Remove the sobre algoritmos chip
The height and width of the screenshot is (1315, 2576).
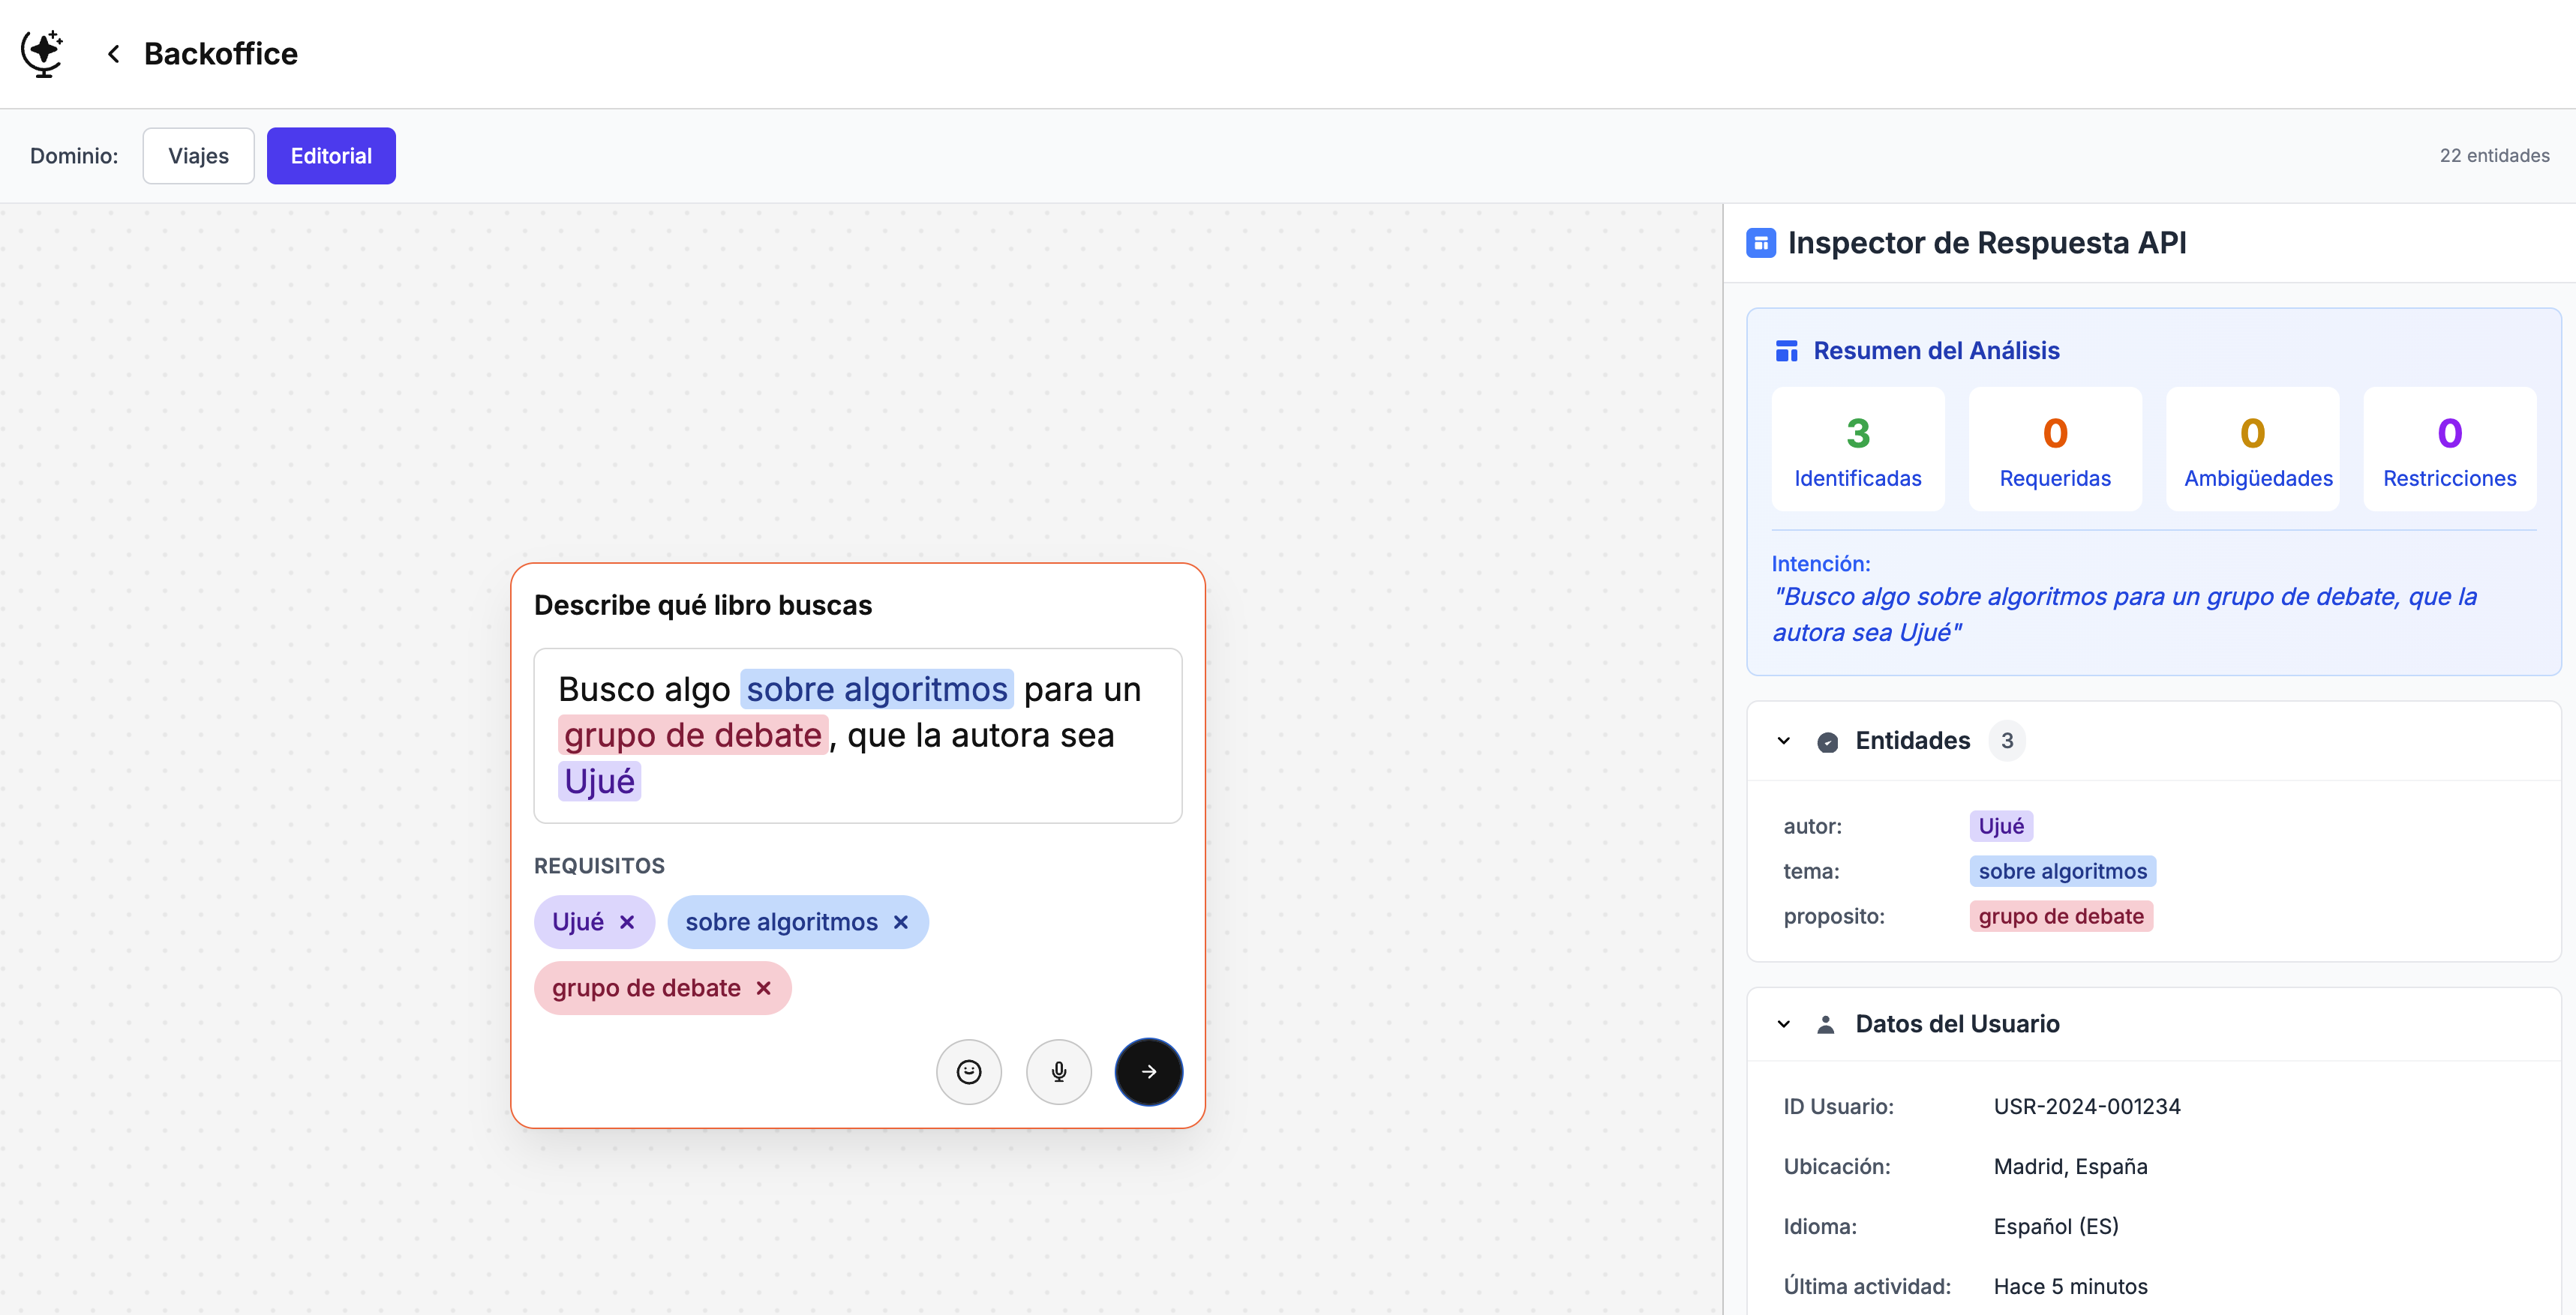[900, 921]
